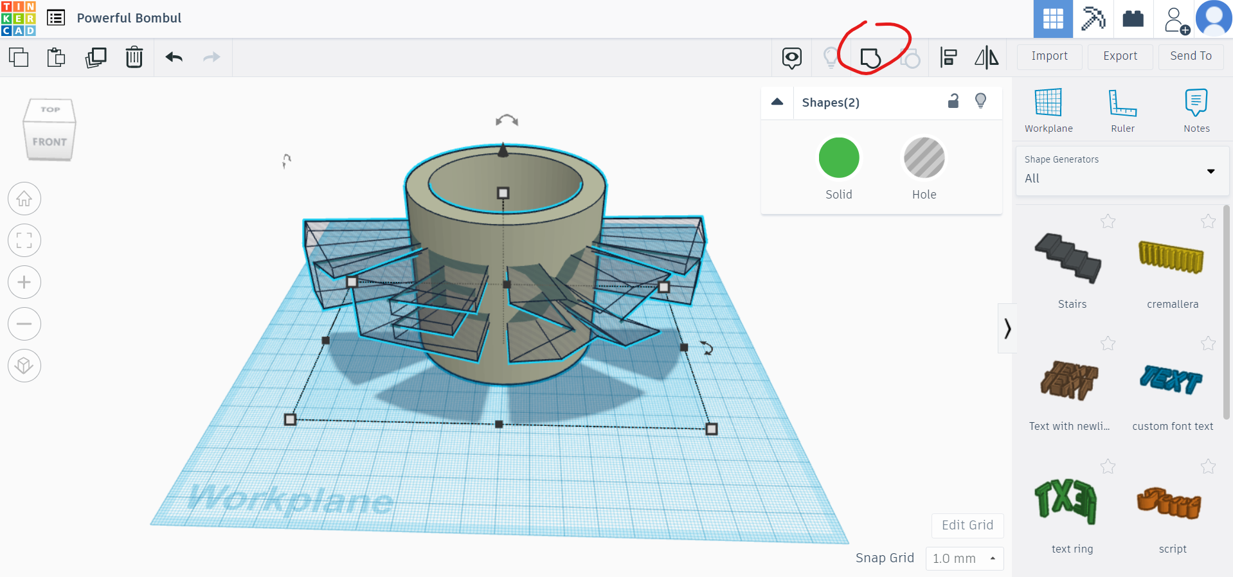
Task: Open the Align tool
Action: pos(948,57)
